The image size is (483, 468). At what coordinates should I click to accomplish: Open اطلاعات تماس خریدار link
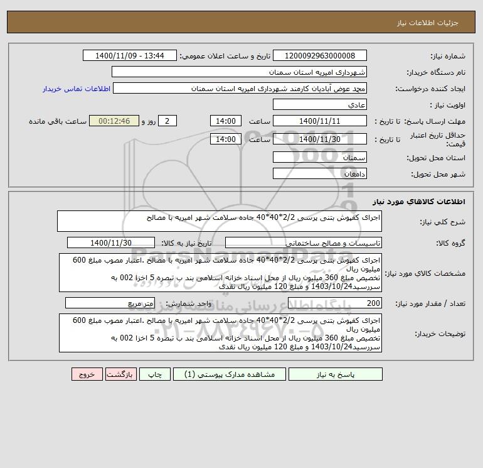click(x=77, y=89)
